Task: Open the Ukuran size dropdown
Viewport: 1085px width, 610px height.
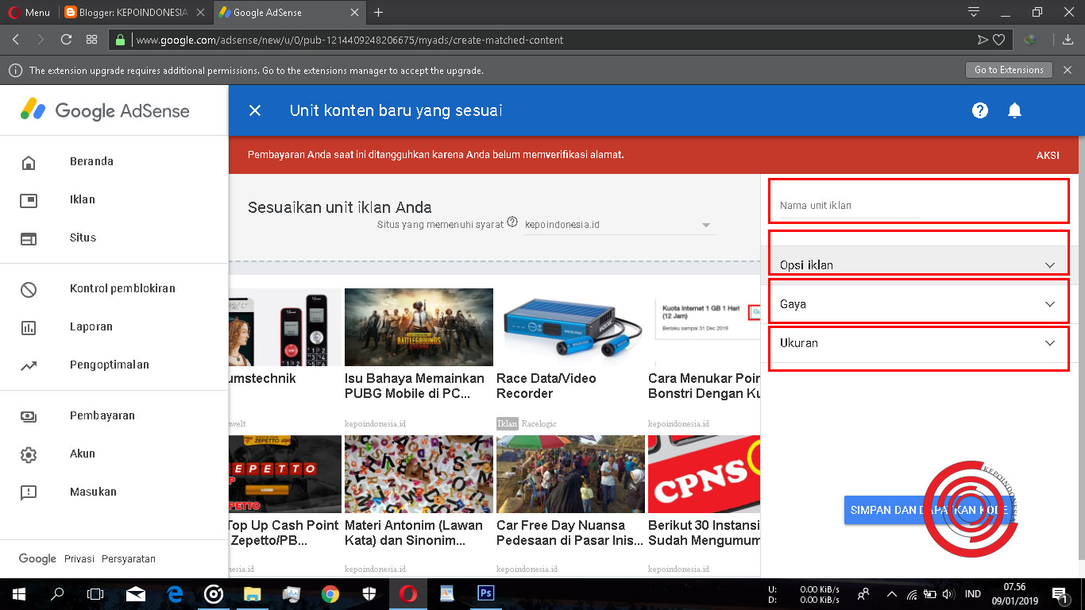Action: (918, 342)
